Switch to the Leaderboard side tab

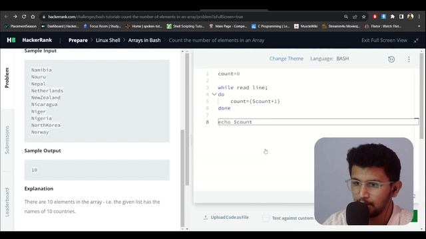(x=7, y=202)
